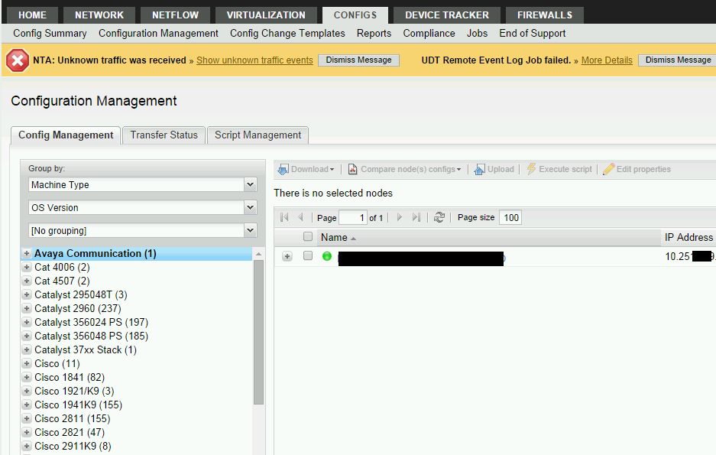
Task: Open Show unknown traffic events link
Action: 254,60
